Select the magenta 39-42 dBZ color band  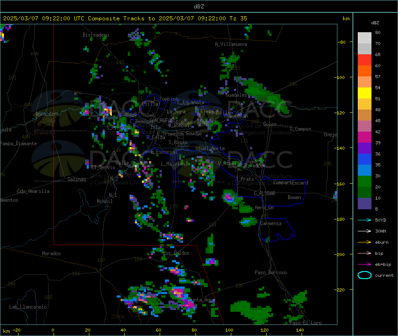point(364,137)
